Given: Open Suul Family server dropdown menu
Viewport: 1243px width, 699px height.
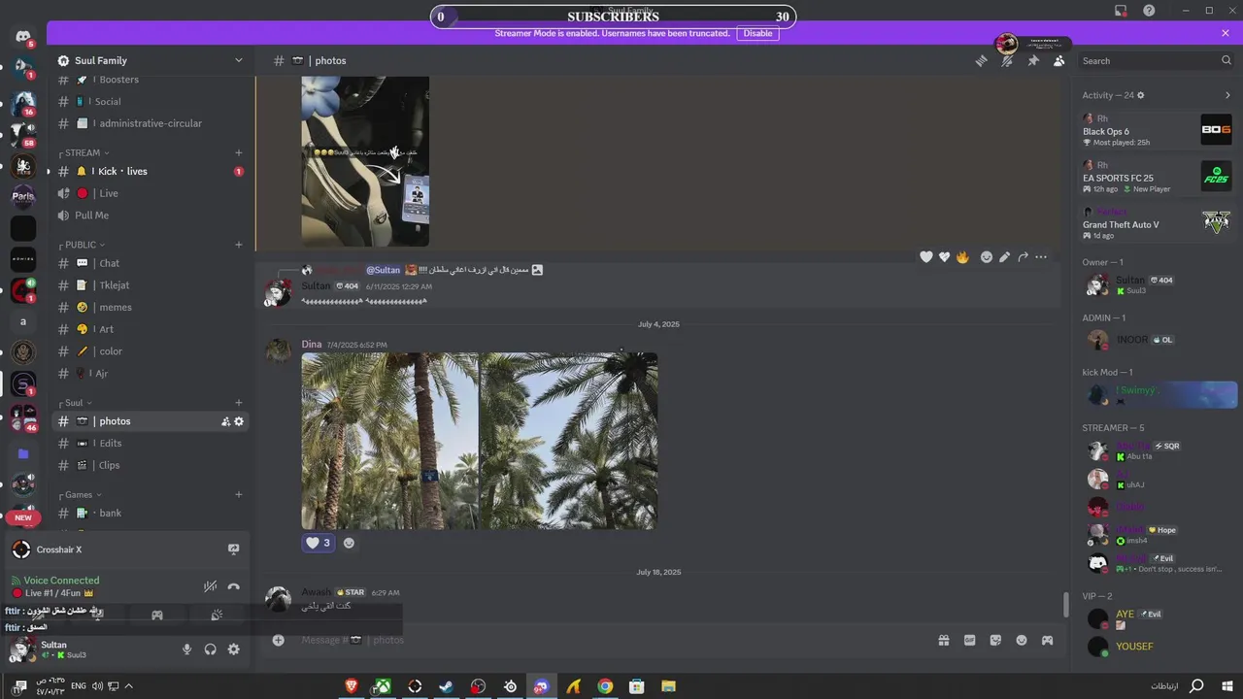Looking at the screenshot, I should (x=151, y=60).
